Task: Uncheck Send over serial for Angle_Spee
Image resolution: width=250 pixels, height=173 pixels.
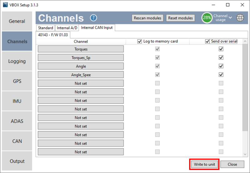Action: tap(221, 75)
